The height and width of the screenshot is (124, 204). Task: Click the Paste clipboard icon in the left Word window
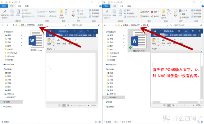(49, 40)
